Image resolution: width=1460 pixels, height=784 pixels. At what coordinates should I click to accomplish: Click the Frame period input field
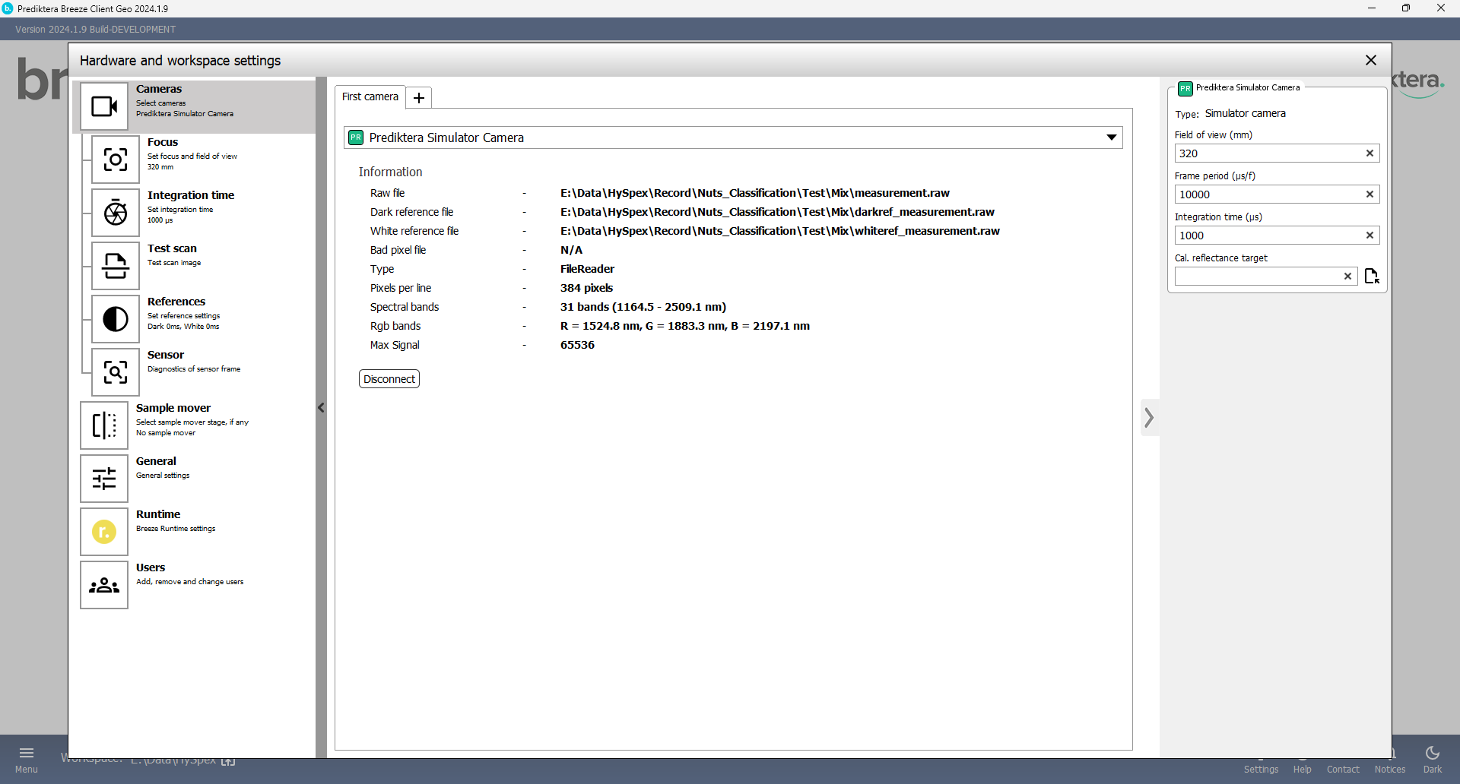pyautogui.click(x=1266, y=194)
